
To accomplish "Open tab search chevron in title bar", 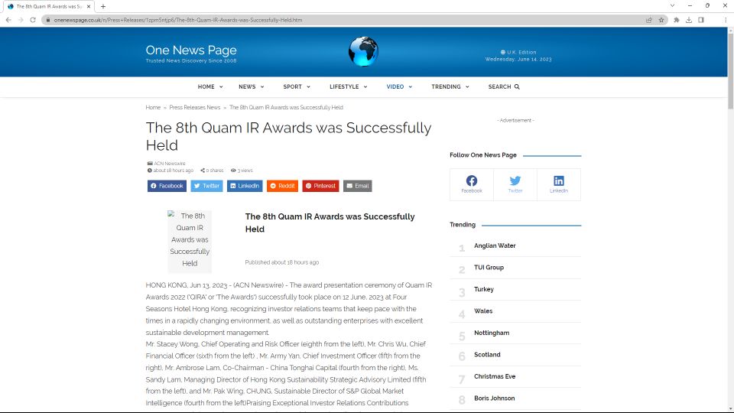I will coord(672,5).
